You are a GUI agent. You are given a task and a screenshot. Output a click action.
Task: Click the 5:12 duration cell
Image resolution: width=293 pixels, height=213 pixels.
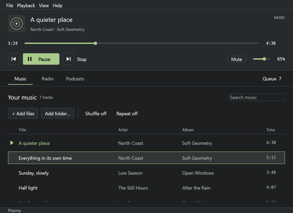point(271,158)
